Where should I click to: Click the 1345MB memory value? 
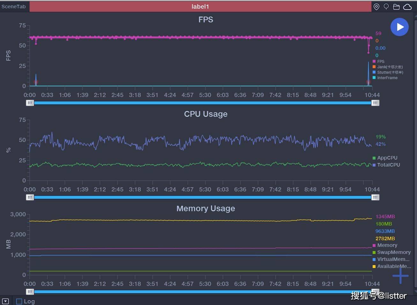385,216
